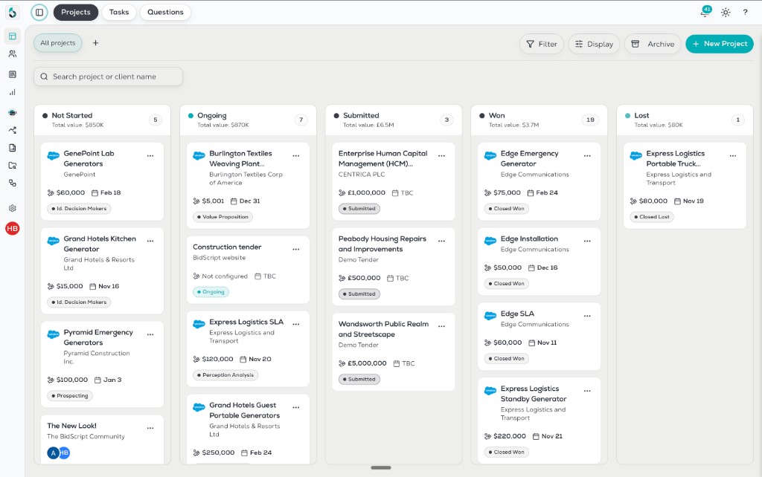Toggle the sidebar panel button

point(39,12)
